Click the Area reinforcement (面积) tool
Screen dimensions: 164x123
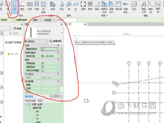pos(90,6)
